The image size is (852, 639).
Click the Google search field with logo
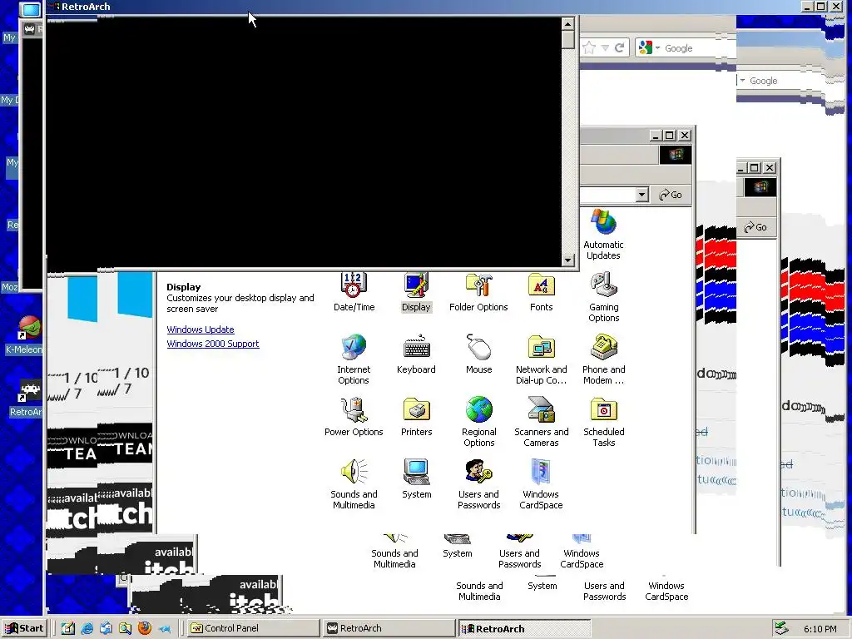pyautogui.click(x=686, y=47)
